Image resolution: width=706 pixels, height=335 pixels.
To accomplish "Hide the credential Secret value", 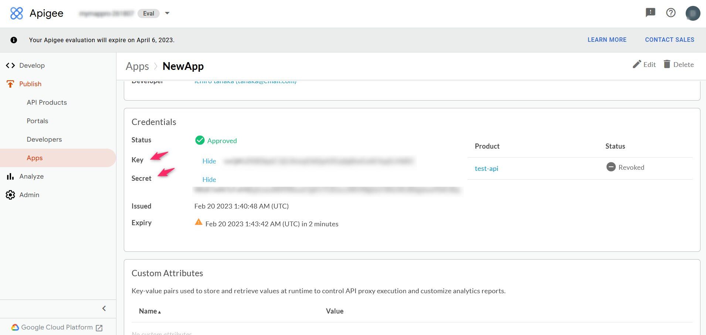I will tap(209, 180).
